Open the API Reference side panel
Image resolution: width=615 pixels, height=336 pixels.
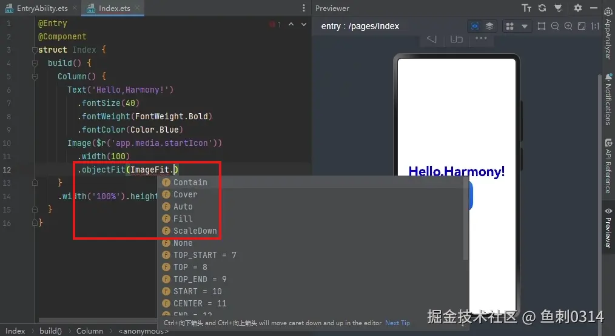608,166
